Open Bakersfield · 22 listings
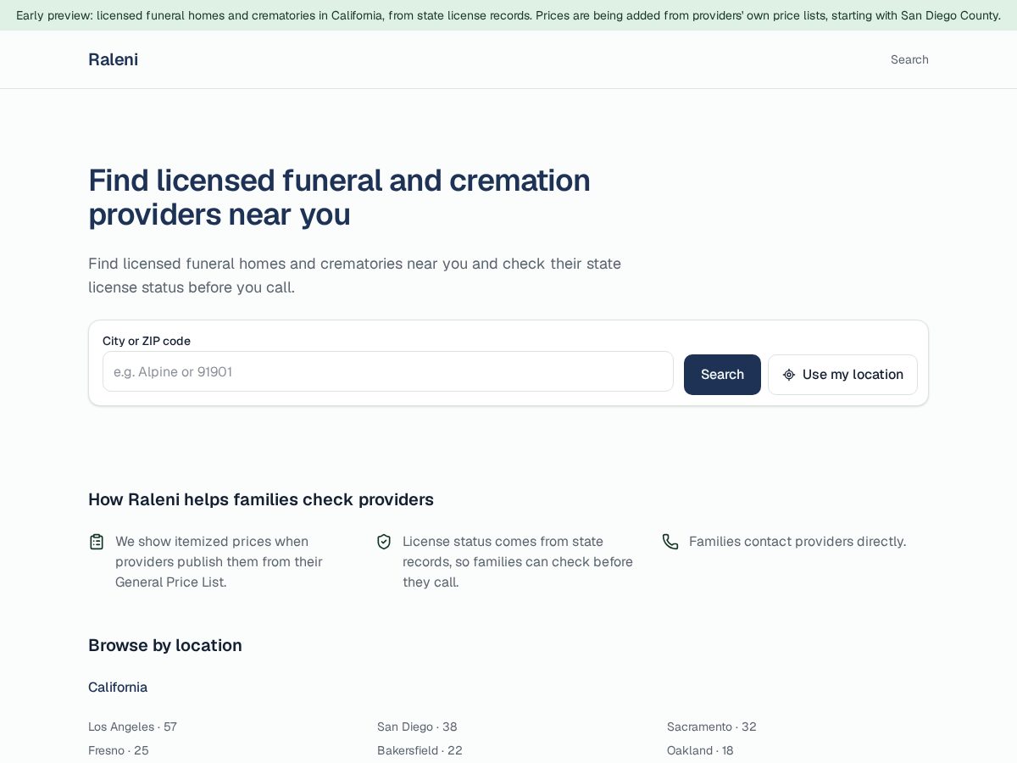 click(x=420, y=750)
